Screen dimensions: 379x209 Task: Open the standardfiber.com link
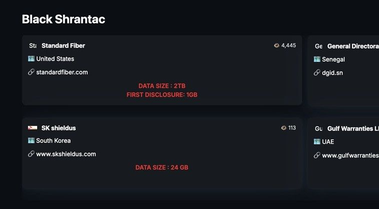(62, 72)
